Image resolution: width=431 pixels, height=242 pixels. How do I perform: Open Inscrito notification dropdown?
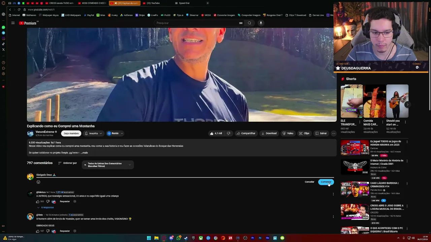[x=93, y=133]
